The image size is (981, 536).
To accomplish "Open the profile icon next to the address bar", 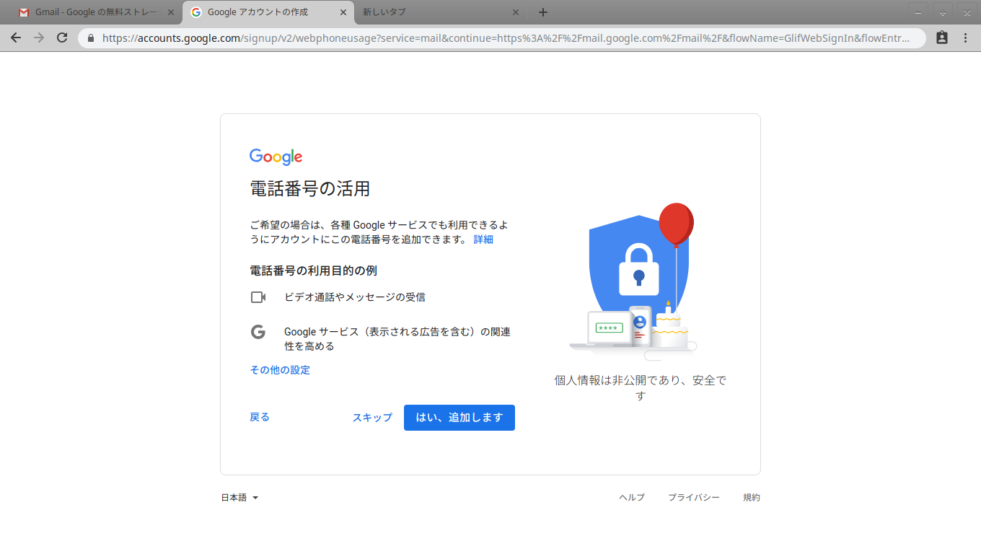I will (x=942, y=38).
